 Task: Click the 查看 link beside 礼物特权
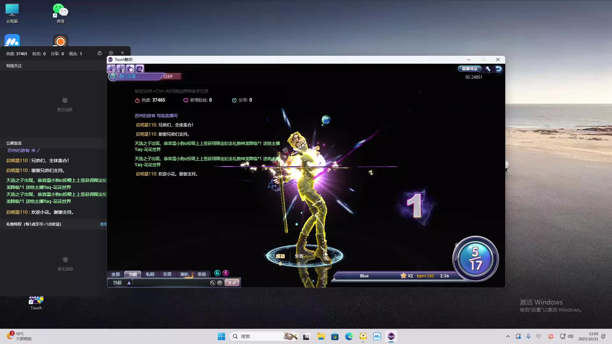pos(103,224)
